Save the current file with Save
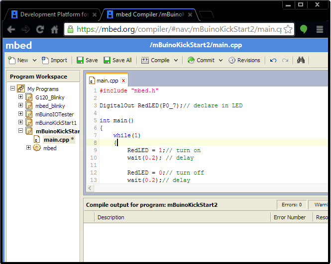The image size is (331, 264). [x=87, y=60]
